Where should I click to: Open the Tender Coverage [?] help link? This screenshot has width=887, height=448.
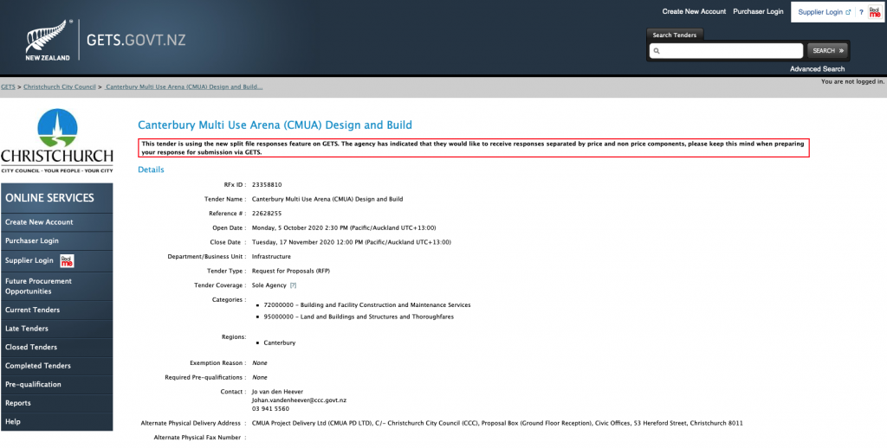pos(293,285)
